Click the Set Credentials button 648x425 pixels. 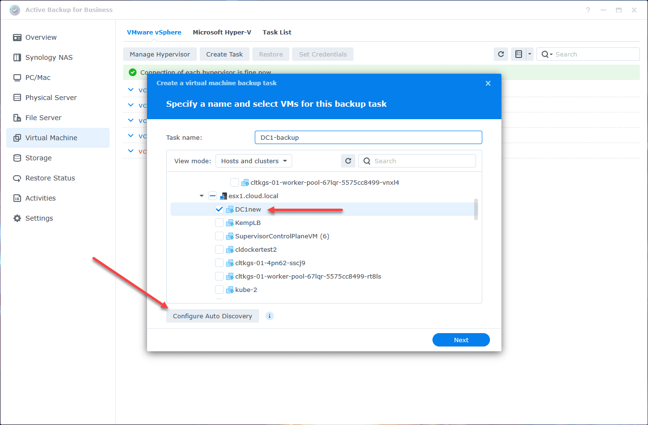(x=323, y=54)
